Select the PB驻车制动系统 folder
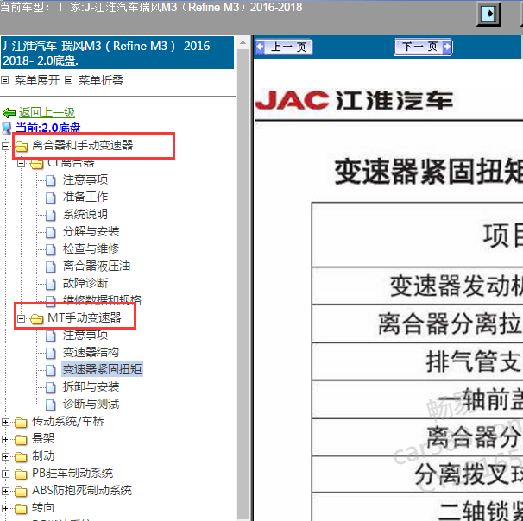Image resolution: width=523 pixels, height=521 pixels. tap(72, 473)
